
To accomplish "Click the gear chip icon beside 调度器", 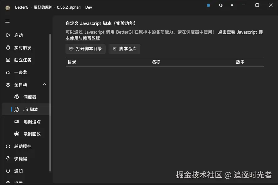I will coord(17,97).
